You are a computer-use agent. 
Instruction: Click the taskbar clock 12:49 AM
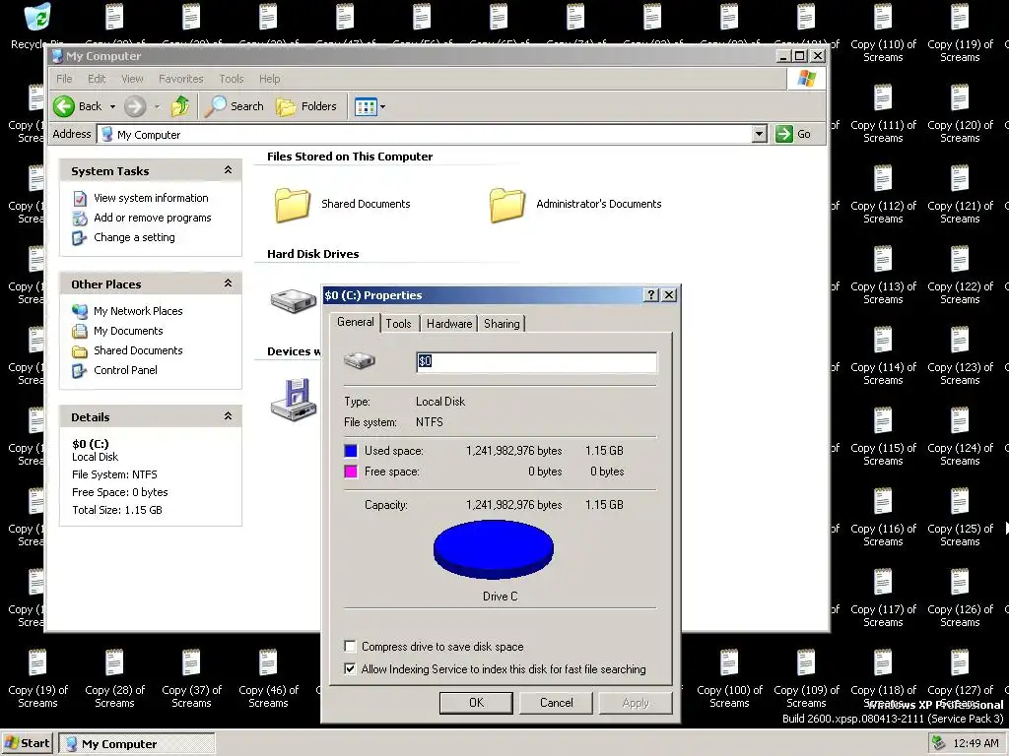975,744
